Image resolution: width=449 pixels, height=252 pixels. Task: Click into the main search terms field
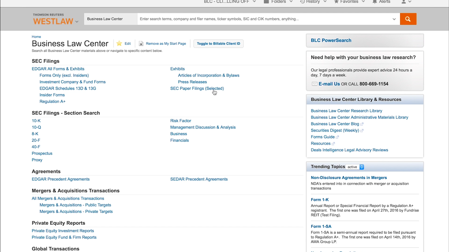(x=264, y=19)
